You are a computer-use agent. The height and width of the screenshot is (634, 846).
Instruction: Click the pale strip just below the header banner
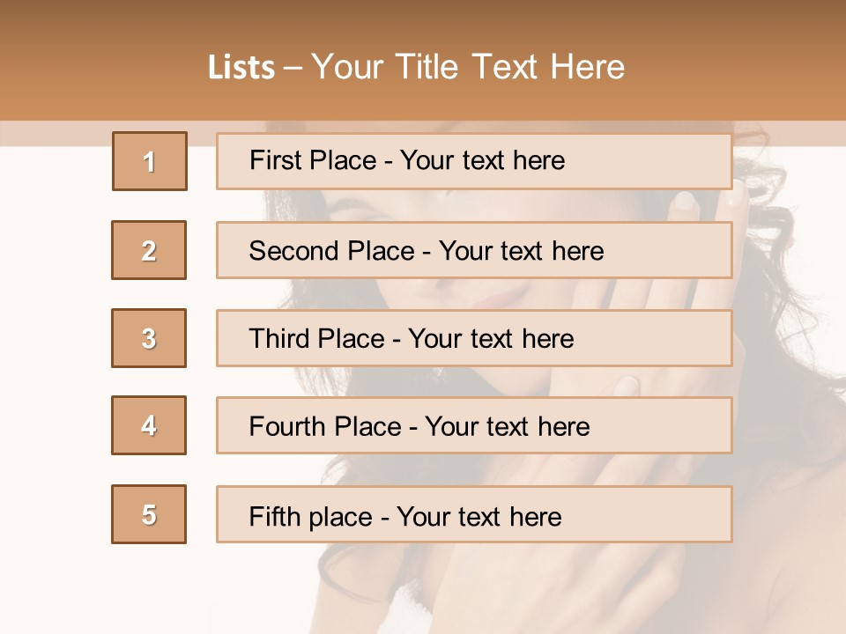pyautogui.click(x=53, y=134)
